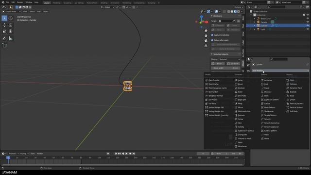This screenshot has width=311, height=175.
Task: Select the Annotate pencil tool
Action: coord(4,38)
